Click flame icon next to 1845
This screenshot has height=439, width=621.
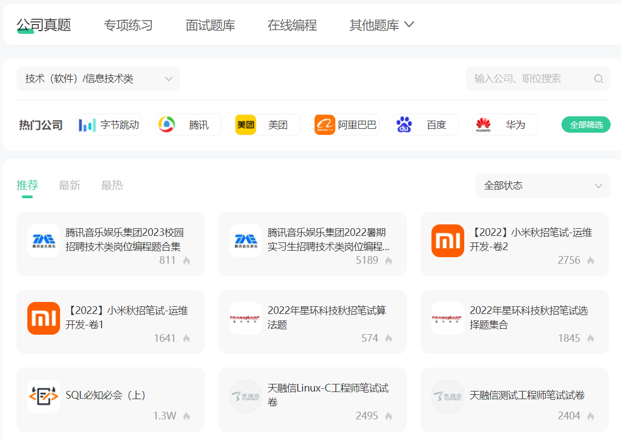click(590, 339)
